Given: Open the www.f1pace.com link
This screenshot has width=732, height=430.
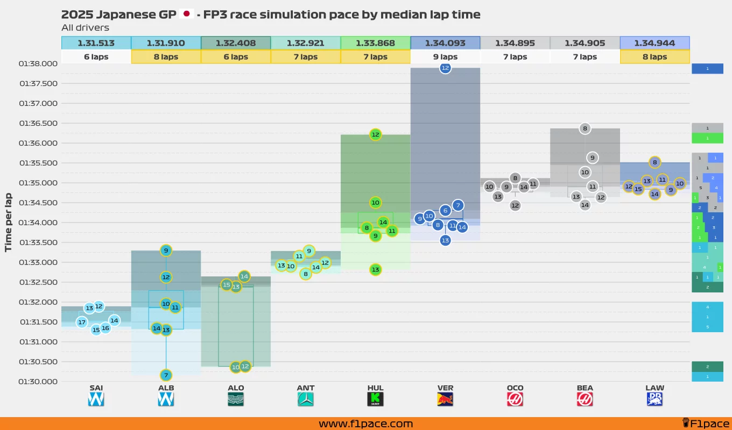Looking at the screenshot, I should coord(365,424).
